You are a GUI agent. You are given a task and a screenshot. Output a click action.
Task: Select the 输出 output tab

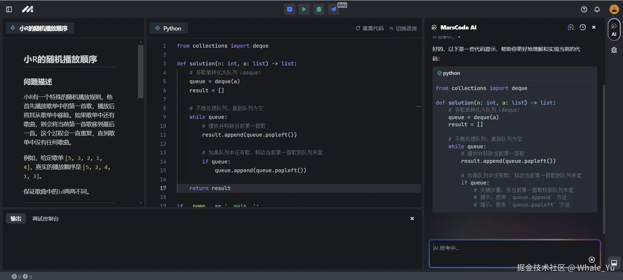16,219
